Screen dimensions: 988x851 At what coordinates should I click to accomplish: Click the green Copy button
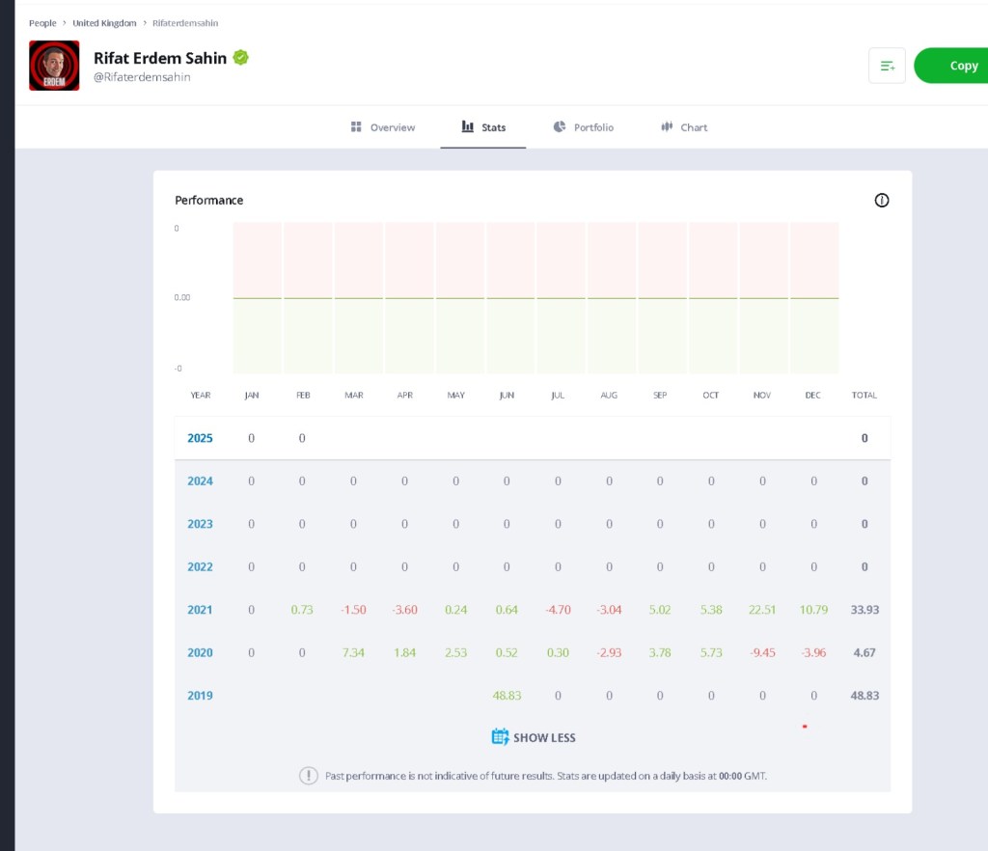[x=950, y=66]
